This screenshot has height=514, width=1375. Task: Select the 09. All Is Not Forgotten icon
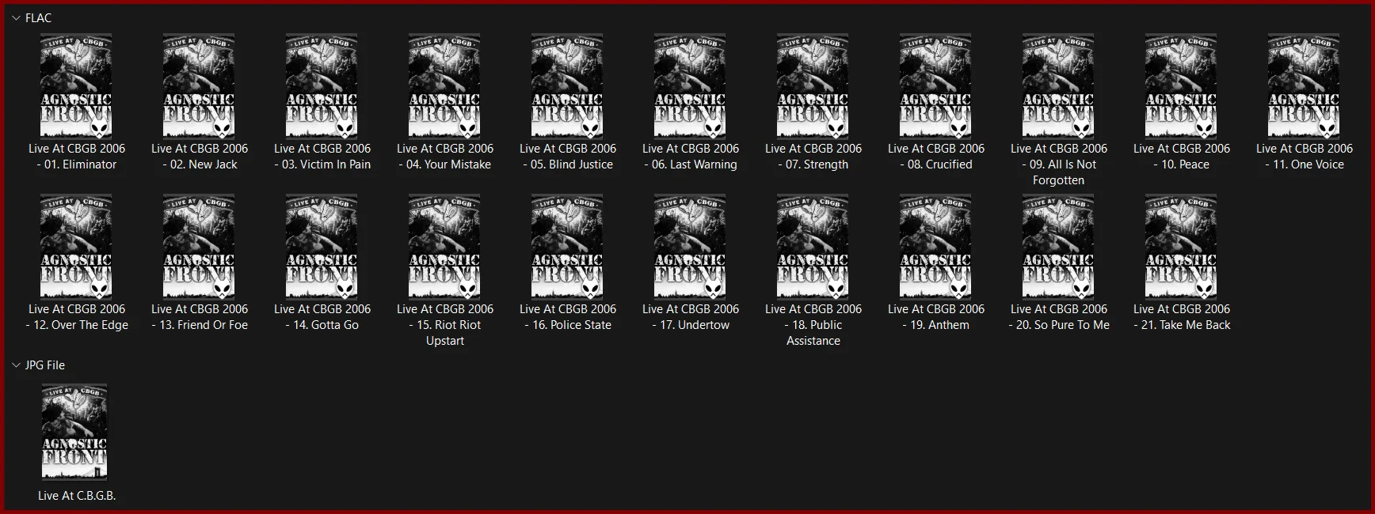point(1058,86)
